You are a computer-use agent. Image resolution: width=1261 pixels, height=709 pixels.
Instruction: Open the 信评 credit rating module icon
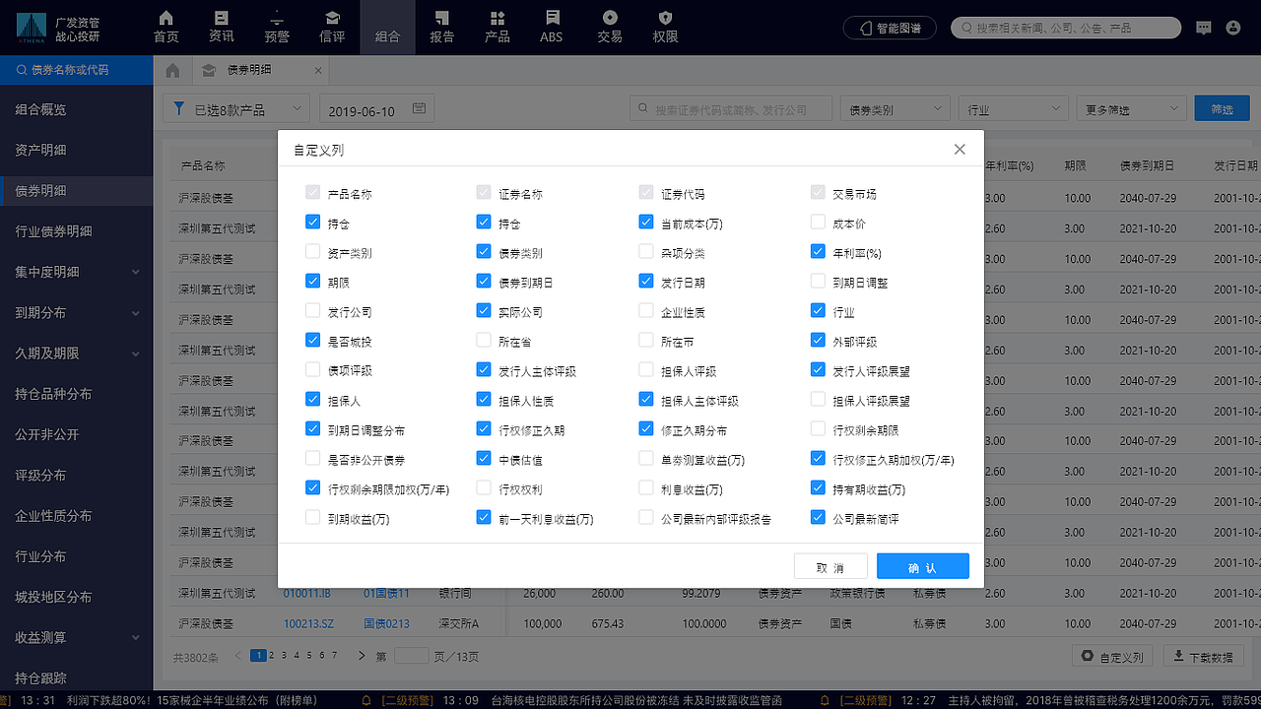[332, 27]
